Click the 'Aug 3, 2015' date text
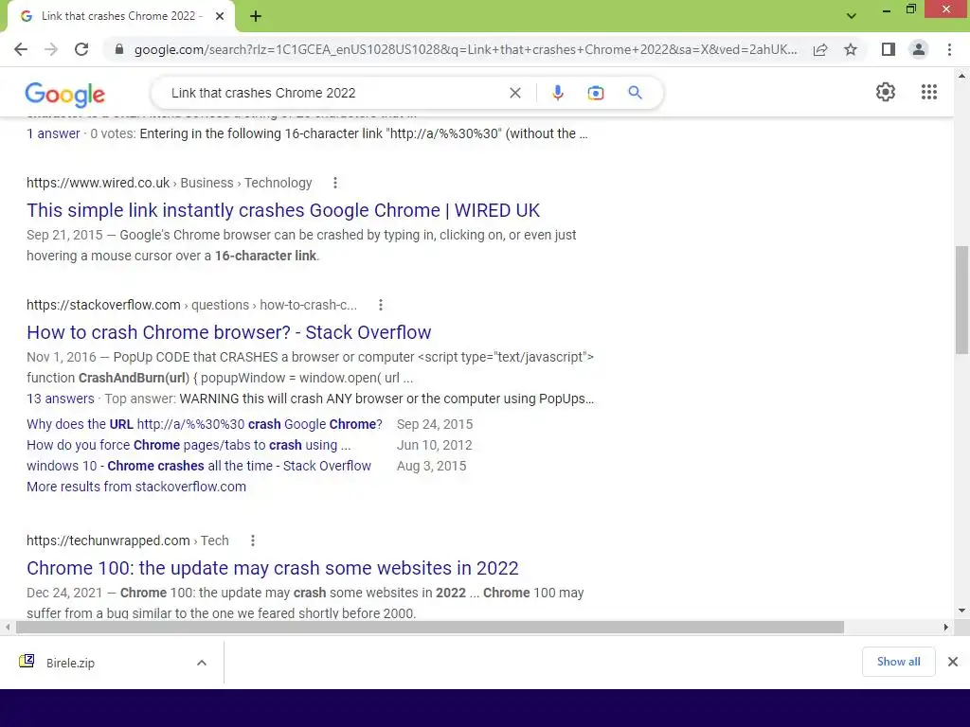This screenshot has width=970, height=727. [431, 466]
